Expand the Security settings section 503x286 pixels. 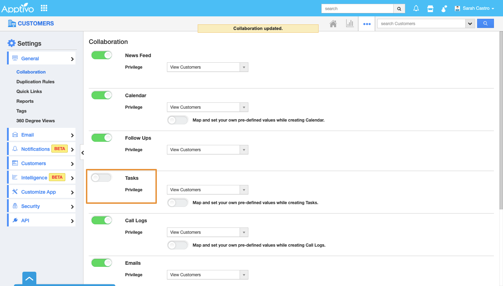click(41, 206)
